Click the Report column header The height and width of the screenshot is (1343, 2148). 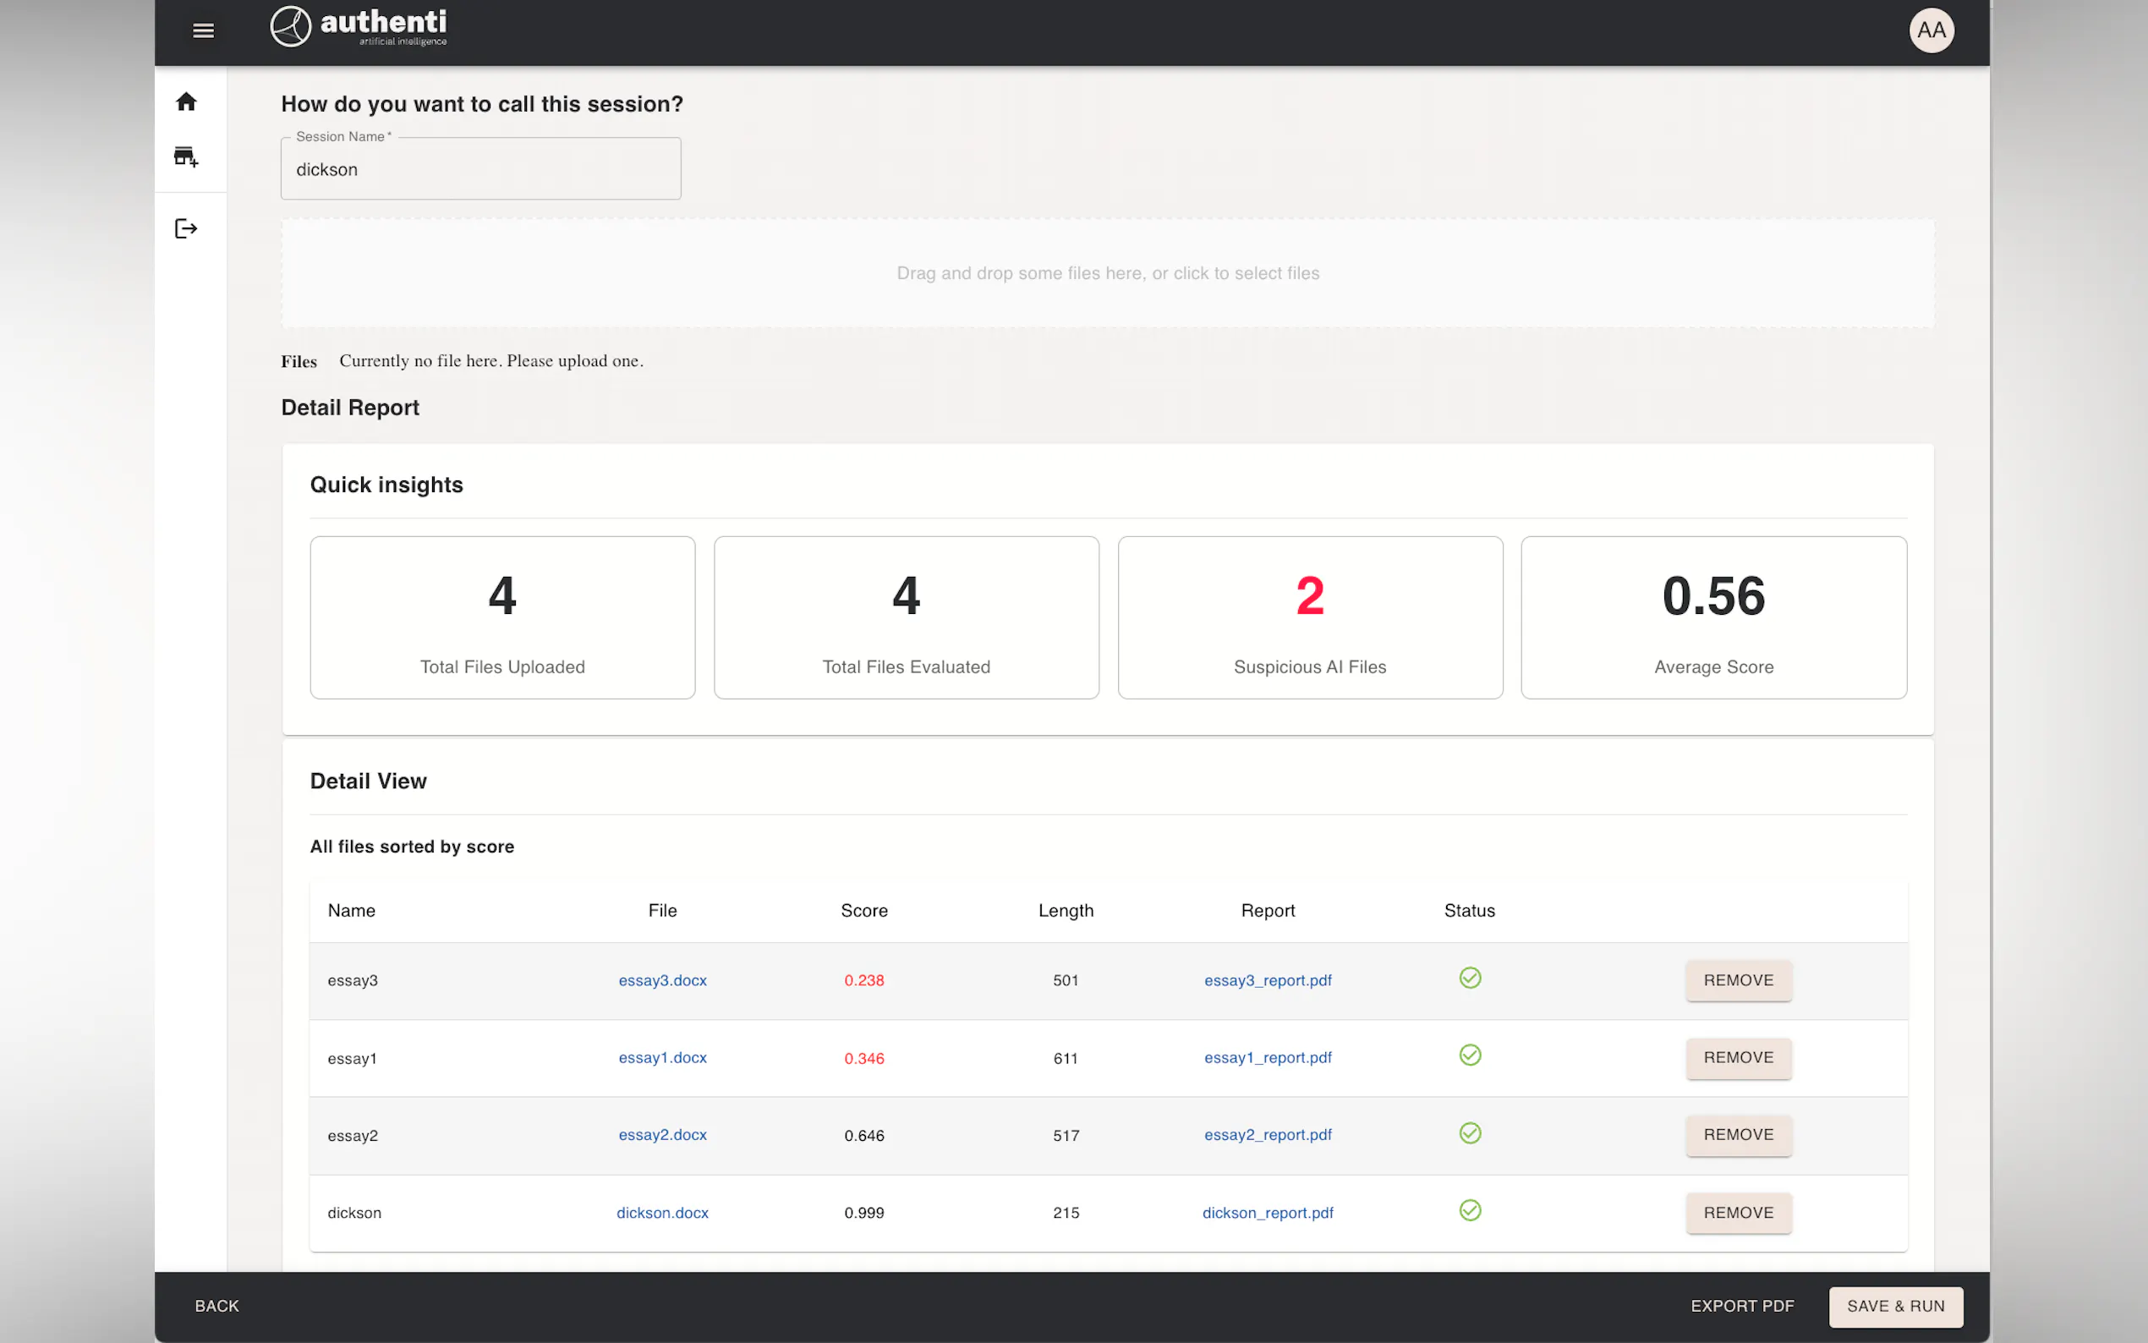tap(1267, 911)
